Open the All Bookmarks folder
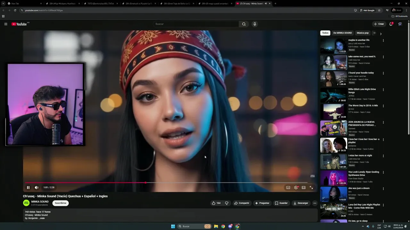Screen dimensions: 410x230 400,16
